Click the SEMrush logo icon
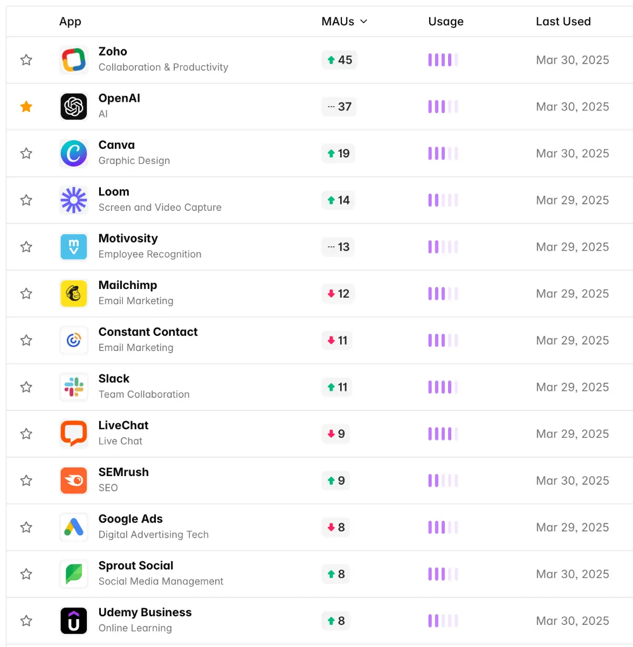This screenshot has height=647, width=633. click(74, 480)
